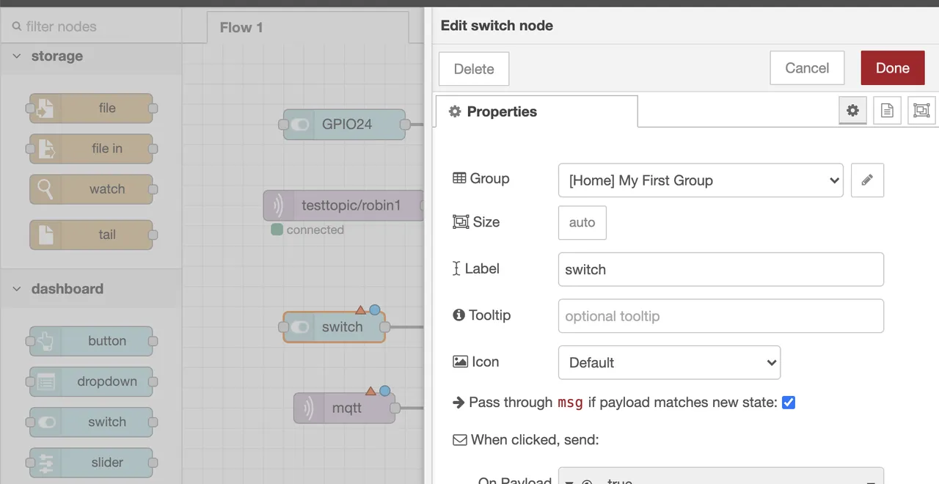Select the watch node in palette

[x=91, y=189]
